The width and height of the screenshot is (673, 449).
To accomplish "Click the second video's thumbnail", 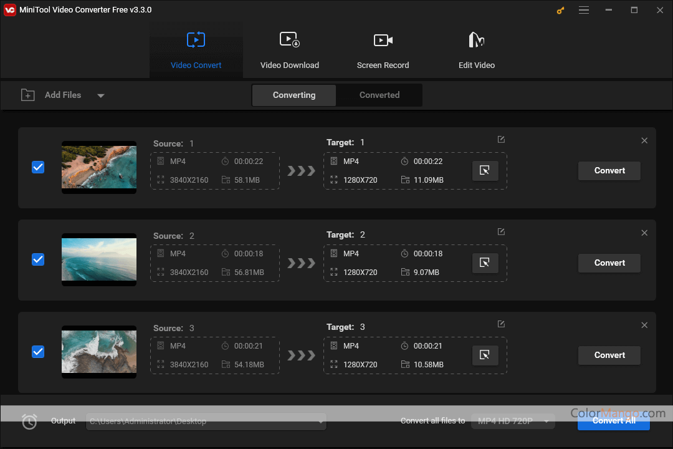I will [x=99, y=259].
